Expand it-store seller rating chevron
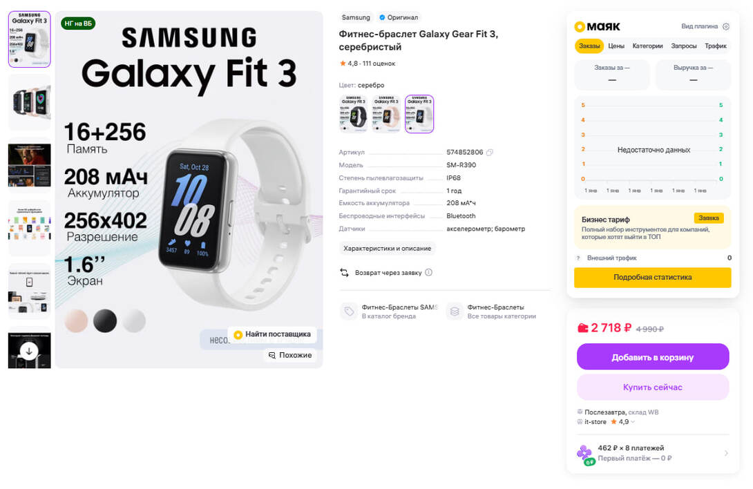The image size is (753, 489). pos(633,422)
